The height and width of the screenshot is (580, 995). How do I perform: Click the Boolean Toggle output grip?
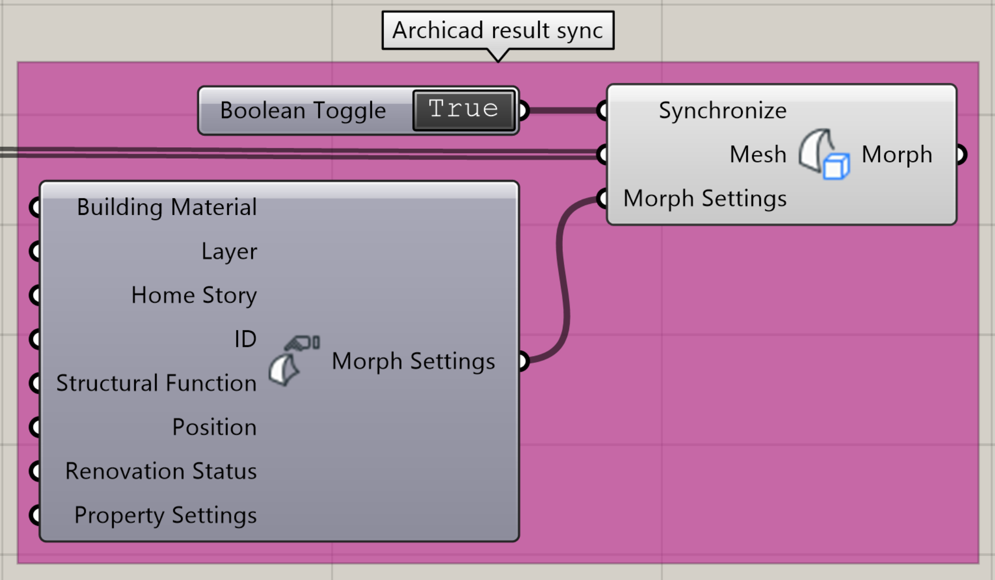pyautogui.click(x=523, y=110)
